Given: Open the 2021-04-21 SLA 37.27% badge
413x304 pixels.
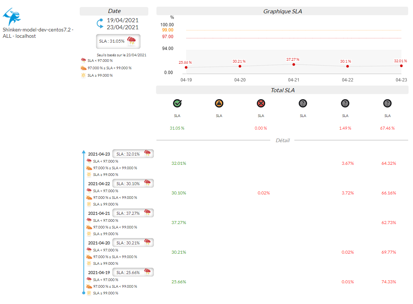Looking at the screenshot, I should (133, 213).
